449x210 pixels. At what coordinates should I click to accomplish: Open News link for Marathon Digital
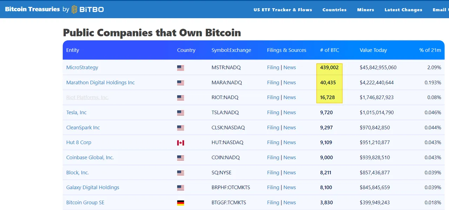tap(289, 83)
